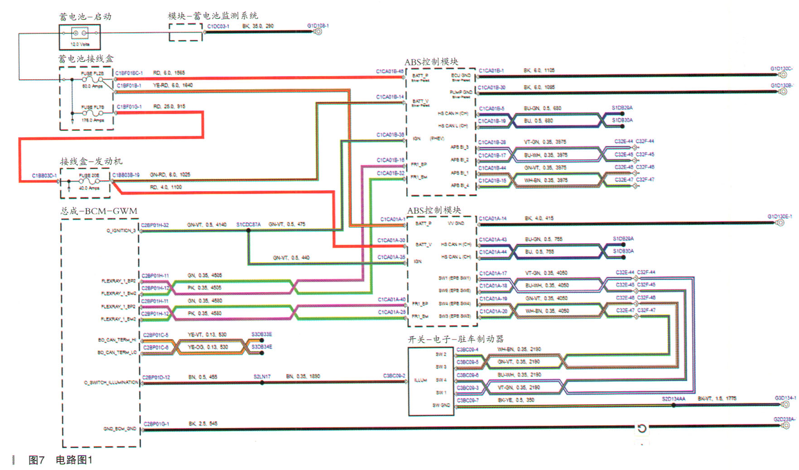799x470 pixels.
Task: Click connector label C3BC09-2
Action: tap(395, 376)
